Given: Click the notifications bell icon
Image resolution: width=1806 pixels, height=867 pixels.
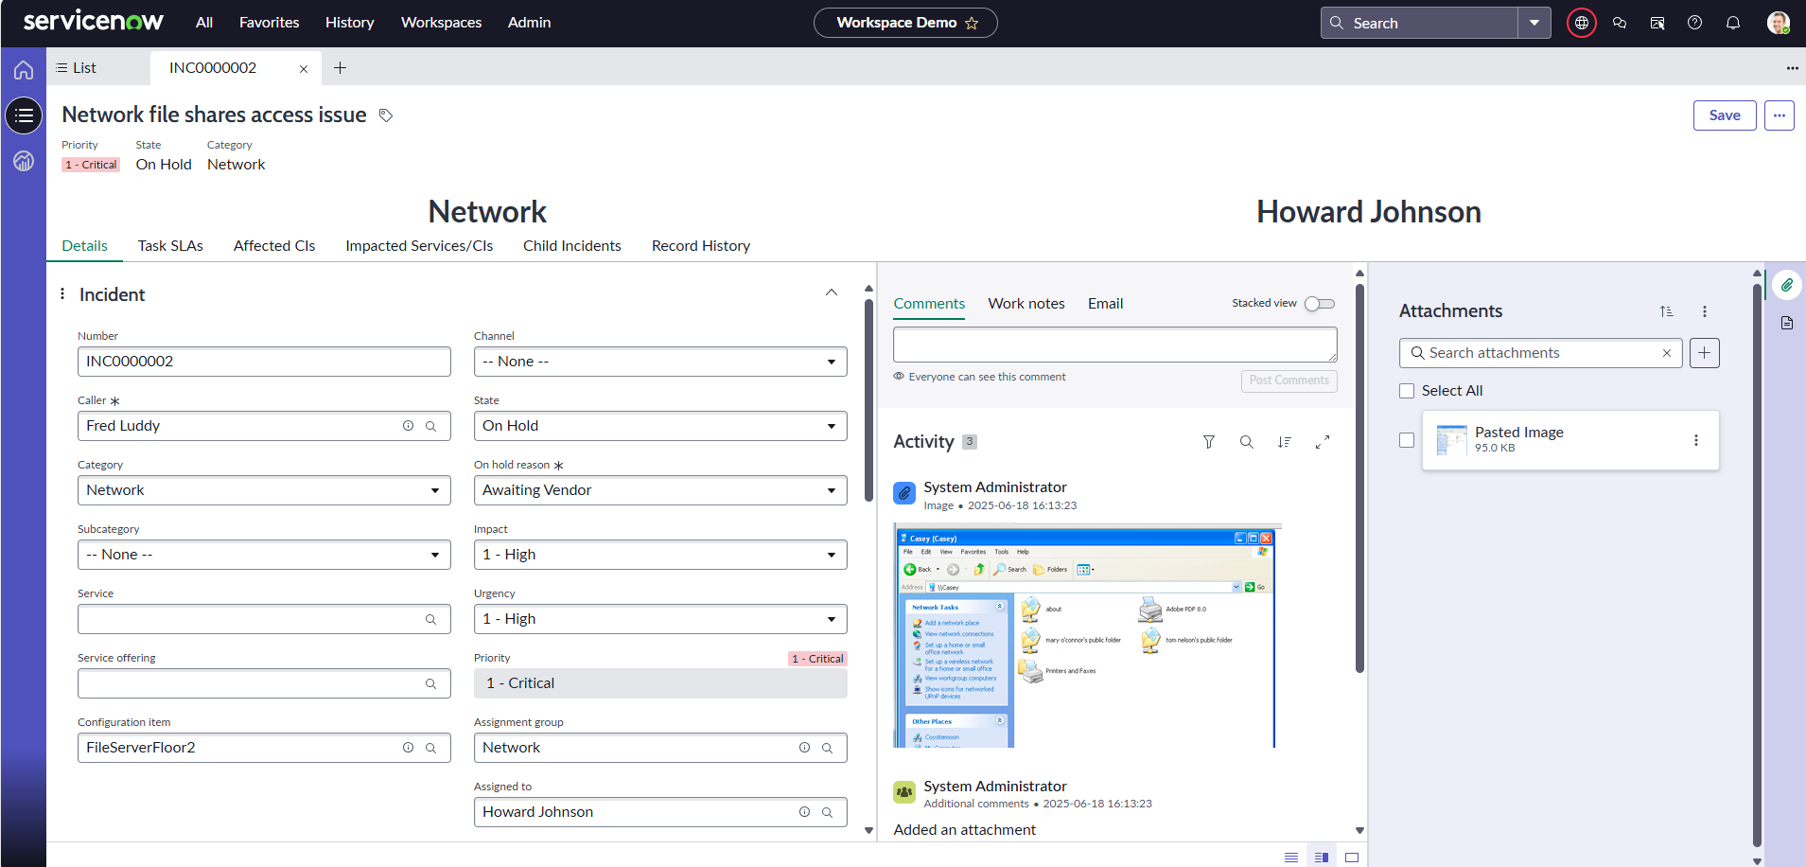Looking at the screenshot, I should click(1732, 23).
